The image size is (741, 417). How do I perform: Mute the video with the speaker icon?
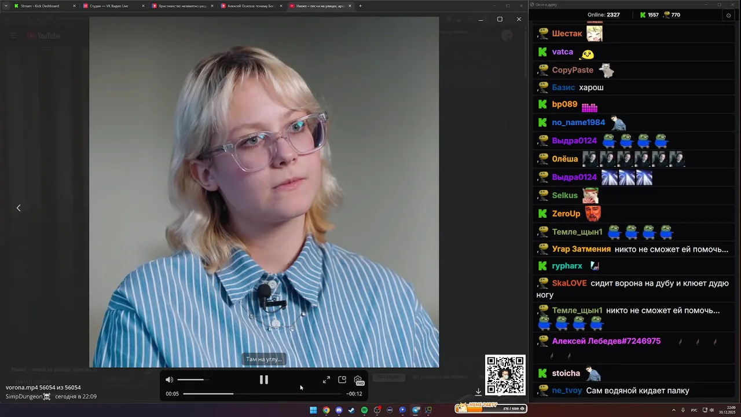(169, 380)
